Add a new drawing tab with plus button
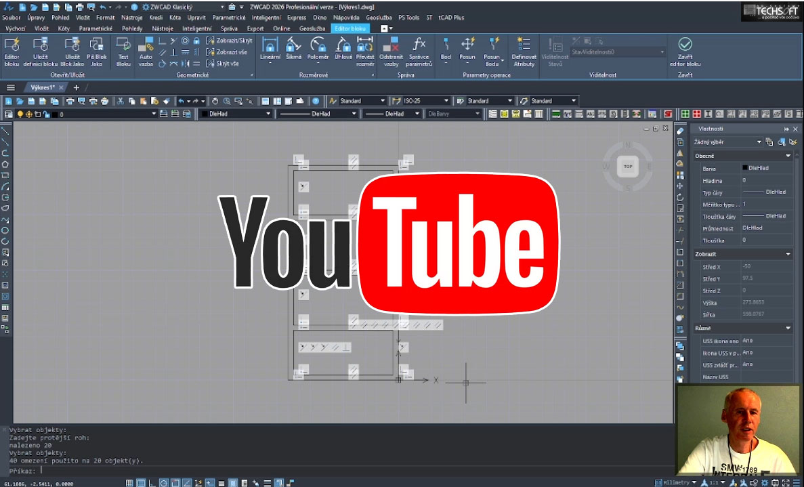 [77, 87]
